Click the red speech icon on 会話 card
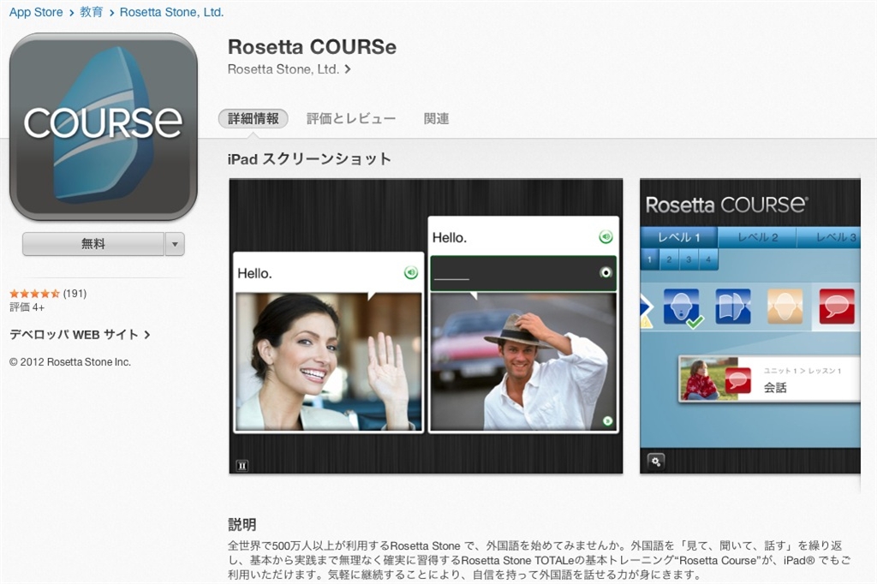Screen dimensions: 877x584 pyautogui.click(x=737, y=380)
